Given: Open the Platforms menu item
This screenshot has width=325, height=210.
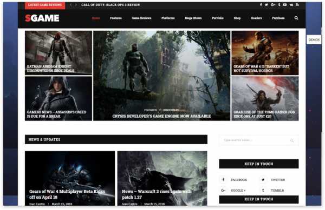Looking at the screenshot, I should click(x=168, y=18).
